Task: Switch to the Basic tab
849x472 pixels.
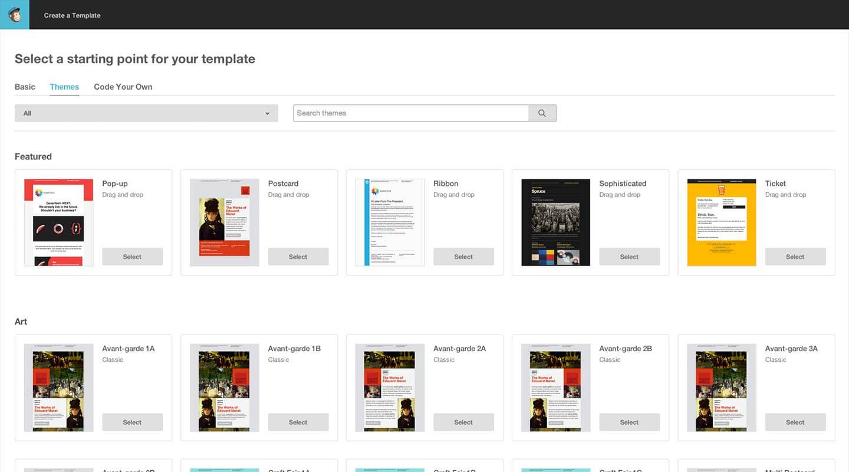Action: click(x=25, y=87)
